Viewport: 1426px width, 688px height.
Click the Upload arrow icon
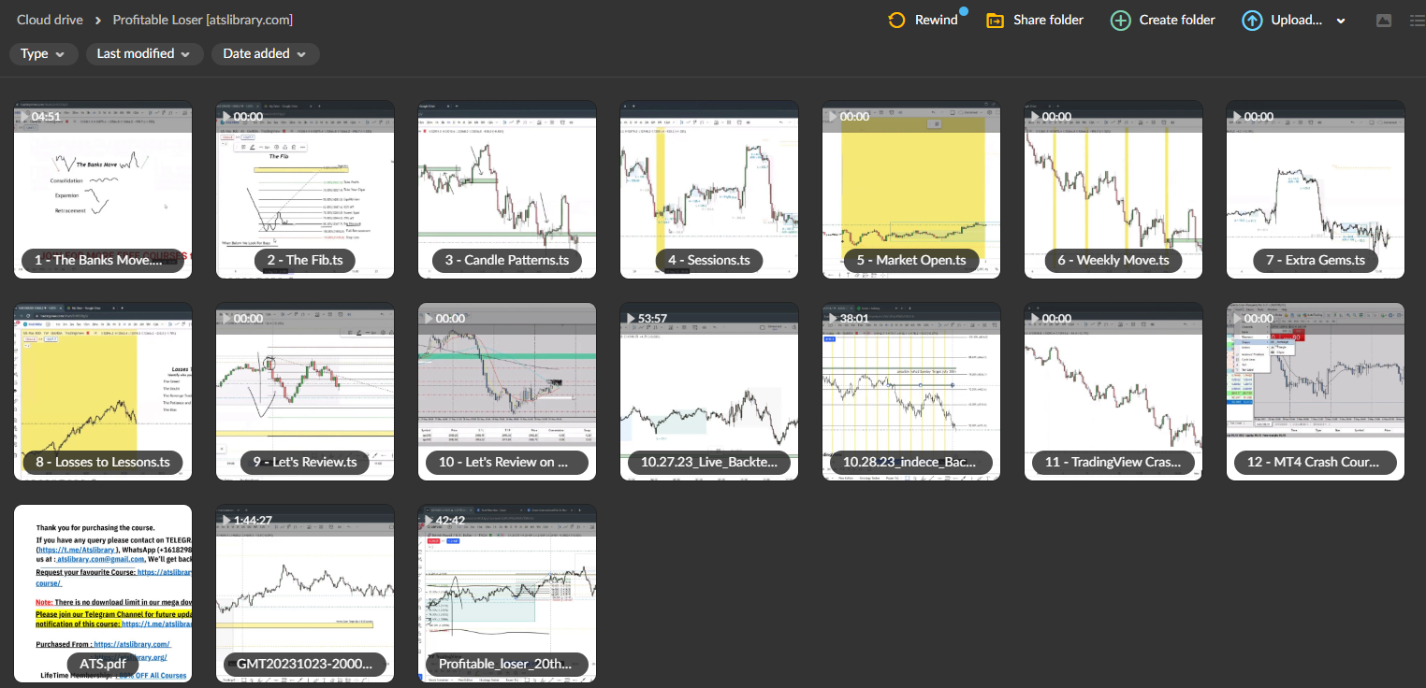[1252, 19]
